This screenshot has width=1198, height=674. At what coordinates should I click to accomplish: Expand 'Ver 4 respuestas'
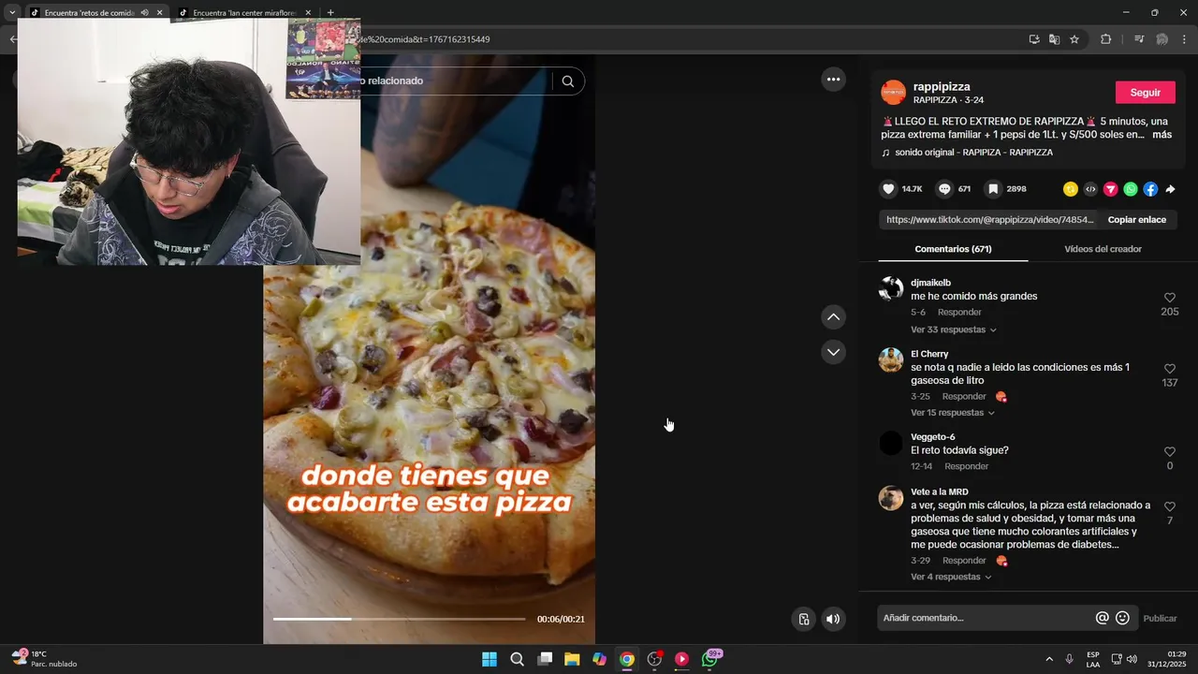[950, 577]
